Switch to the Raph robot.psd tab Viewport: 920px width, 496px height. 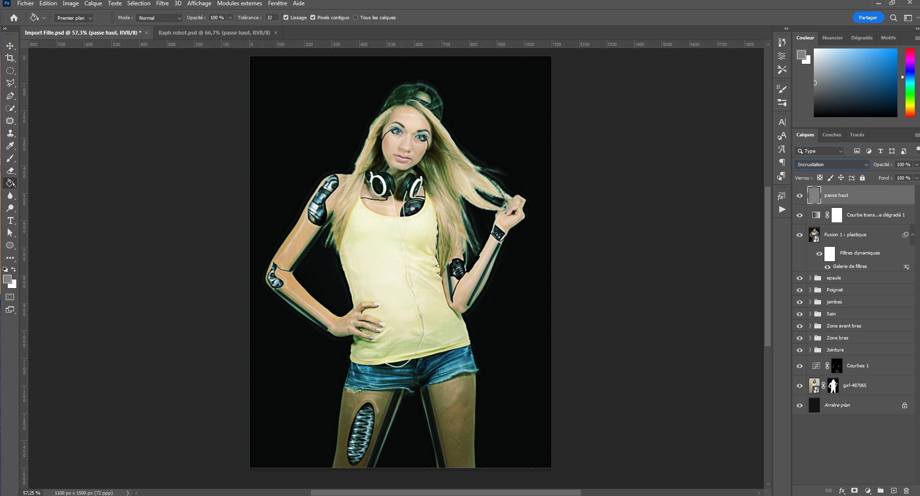(214, 33)
